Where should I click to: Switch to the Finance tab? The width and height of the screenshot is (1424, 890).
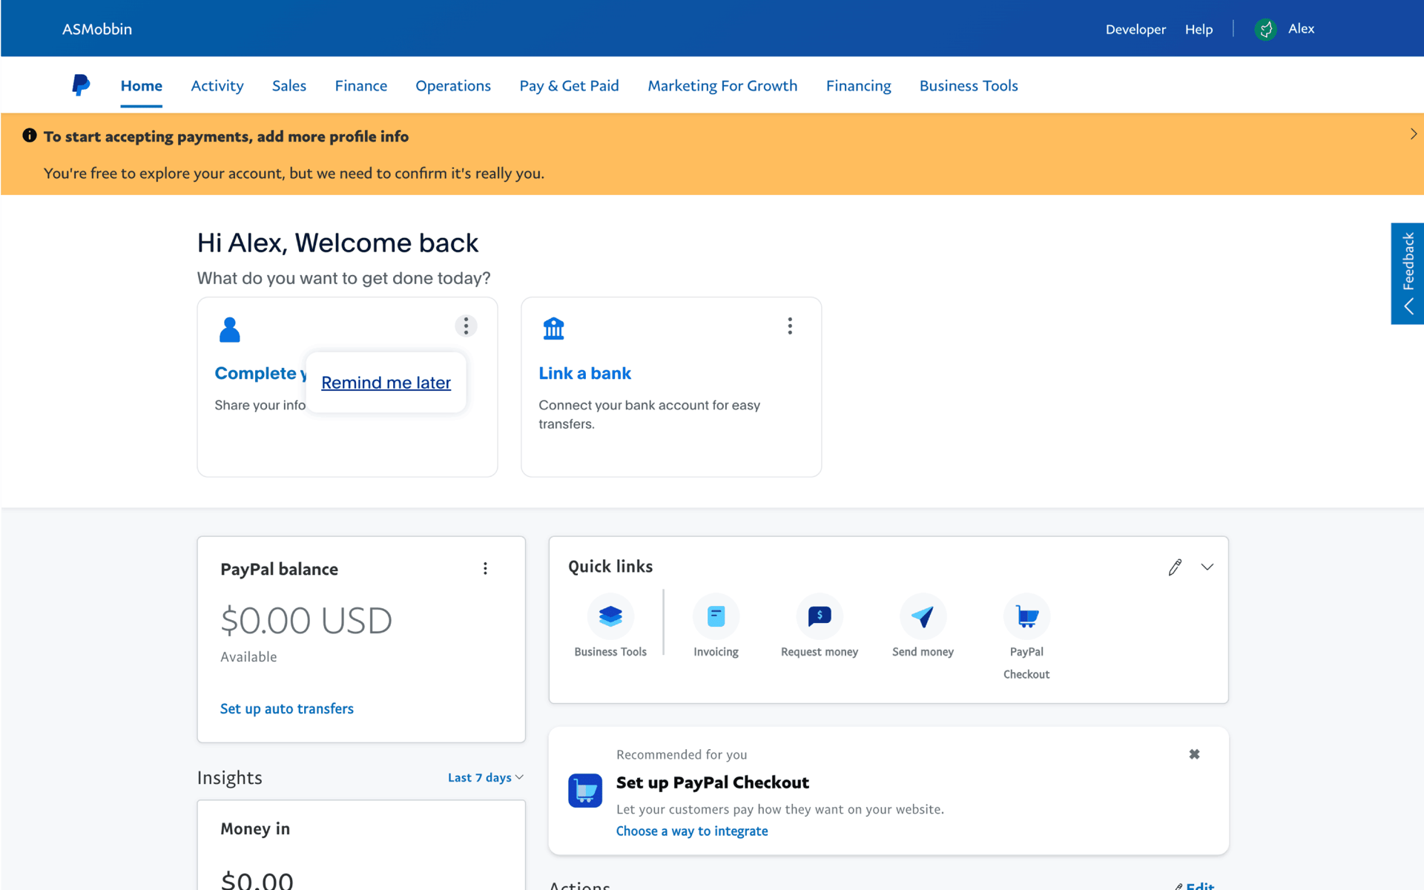click(x=361, y=86)
